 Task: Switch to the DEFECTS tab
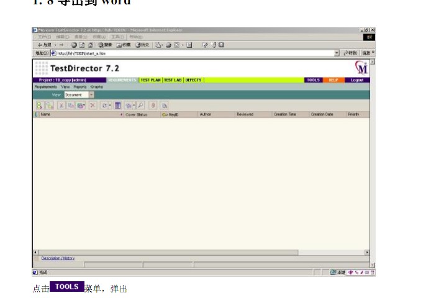(x=194, y=80)
